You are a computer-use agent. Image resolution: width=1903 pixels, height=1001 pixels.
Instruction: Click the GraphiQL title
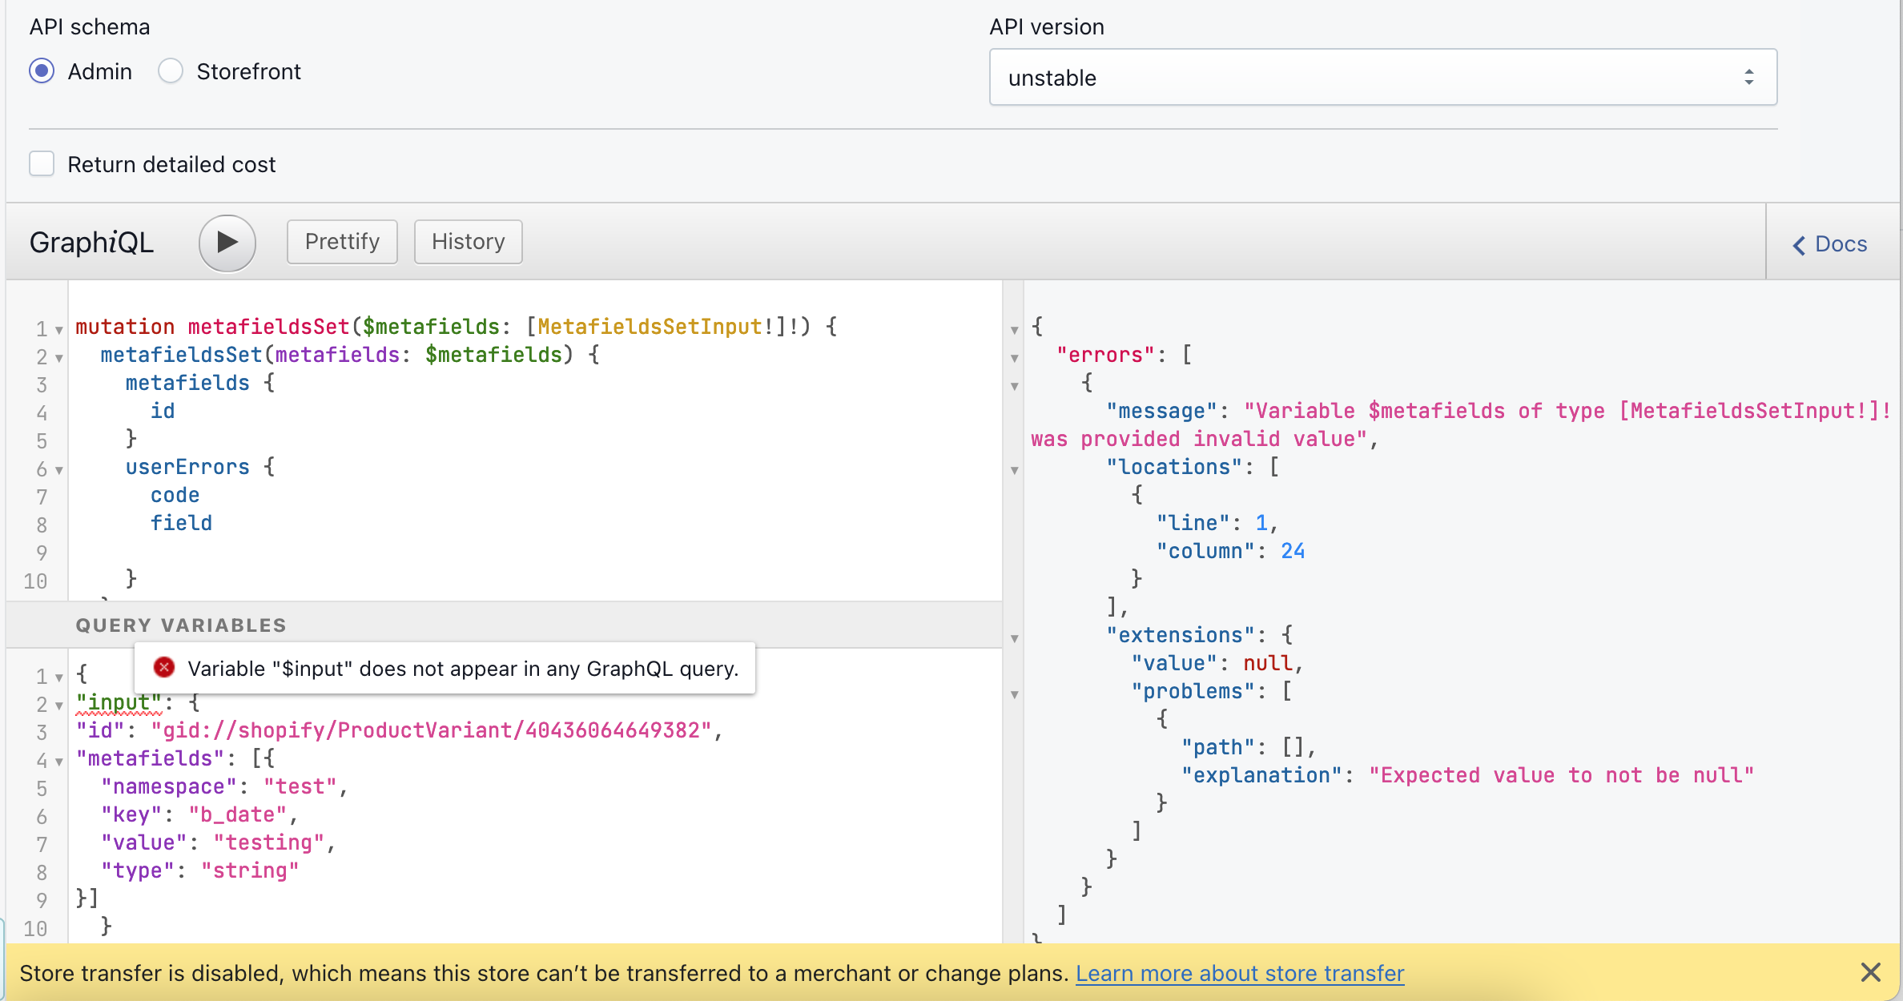(91, 243)
